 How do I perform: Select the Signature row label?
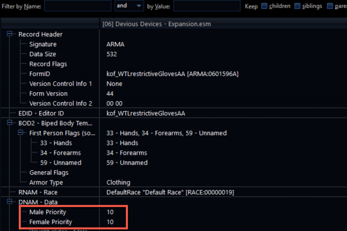[x=43, y=44]
